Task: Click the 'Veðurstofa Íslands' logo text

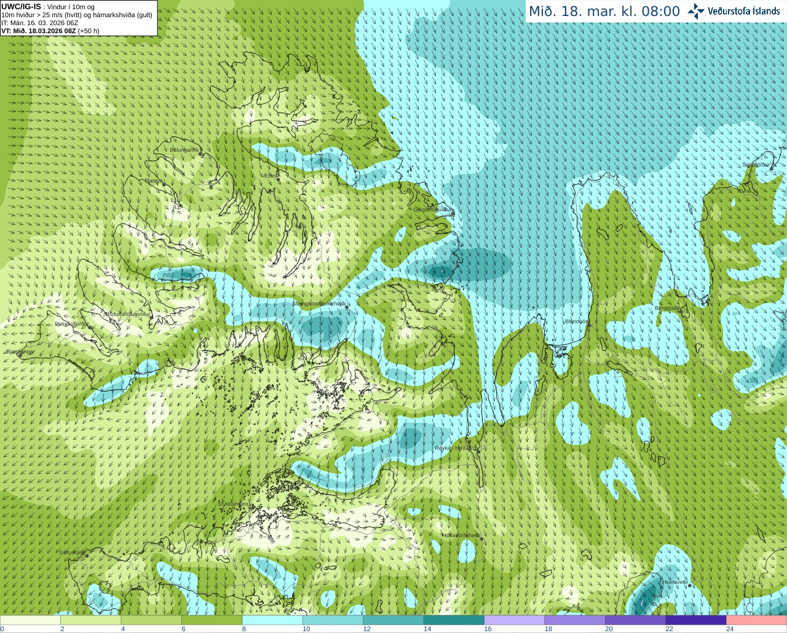Action: 743,11
